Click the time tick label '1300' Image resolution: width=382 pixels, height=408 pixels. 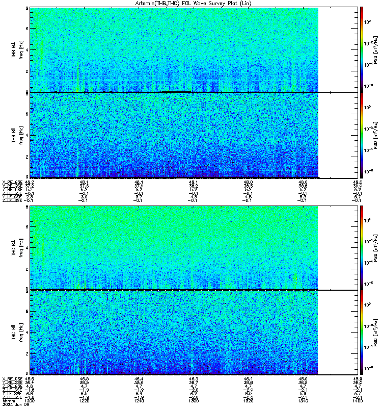coord(194,401)
